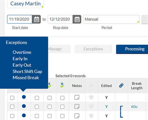Viewport: 148px width, 120px height.
Task: Open the note icon in second row
Action: tap(77, 106)
